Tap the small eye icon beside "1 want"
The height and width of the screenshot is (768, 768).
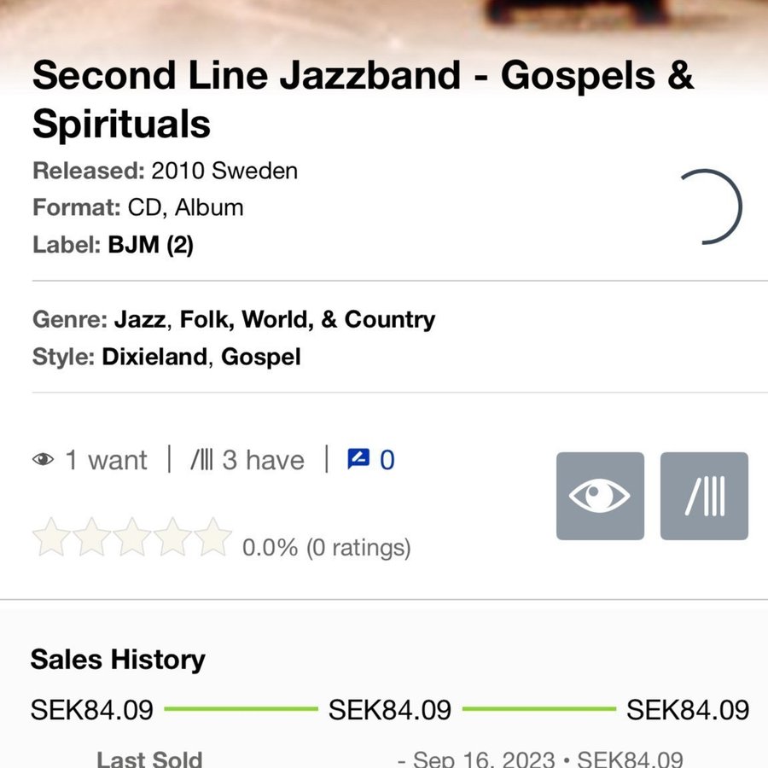point(43,461)
